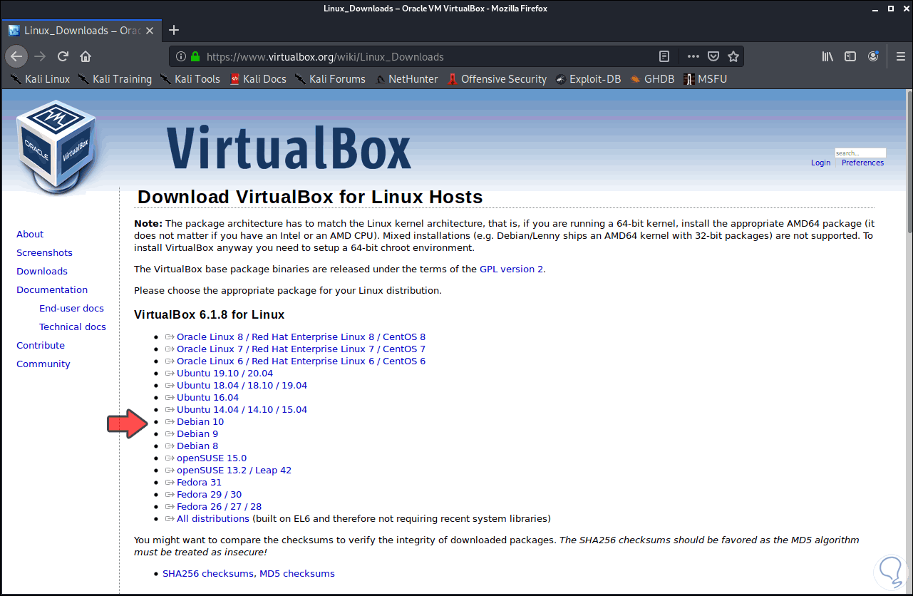Viewport: 913px width, 596px height.
Task: Open a new tab with the plus button
Action: [x=174, y=30]
